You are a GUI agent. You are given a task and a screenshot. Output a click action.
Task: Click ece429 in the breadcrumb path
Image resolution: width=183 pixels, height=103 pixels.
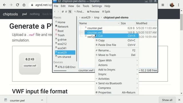(x=86, y=17)
